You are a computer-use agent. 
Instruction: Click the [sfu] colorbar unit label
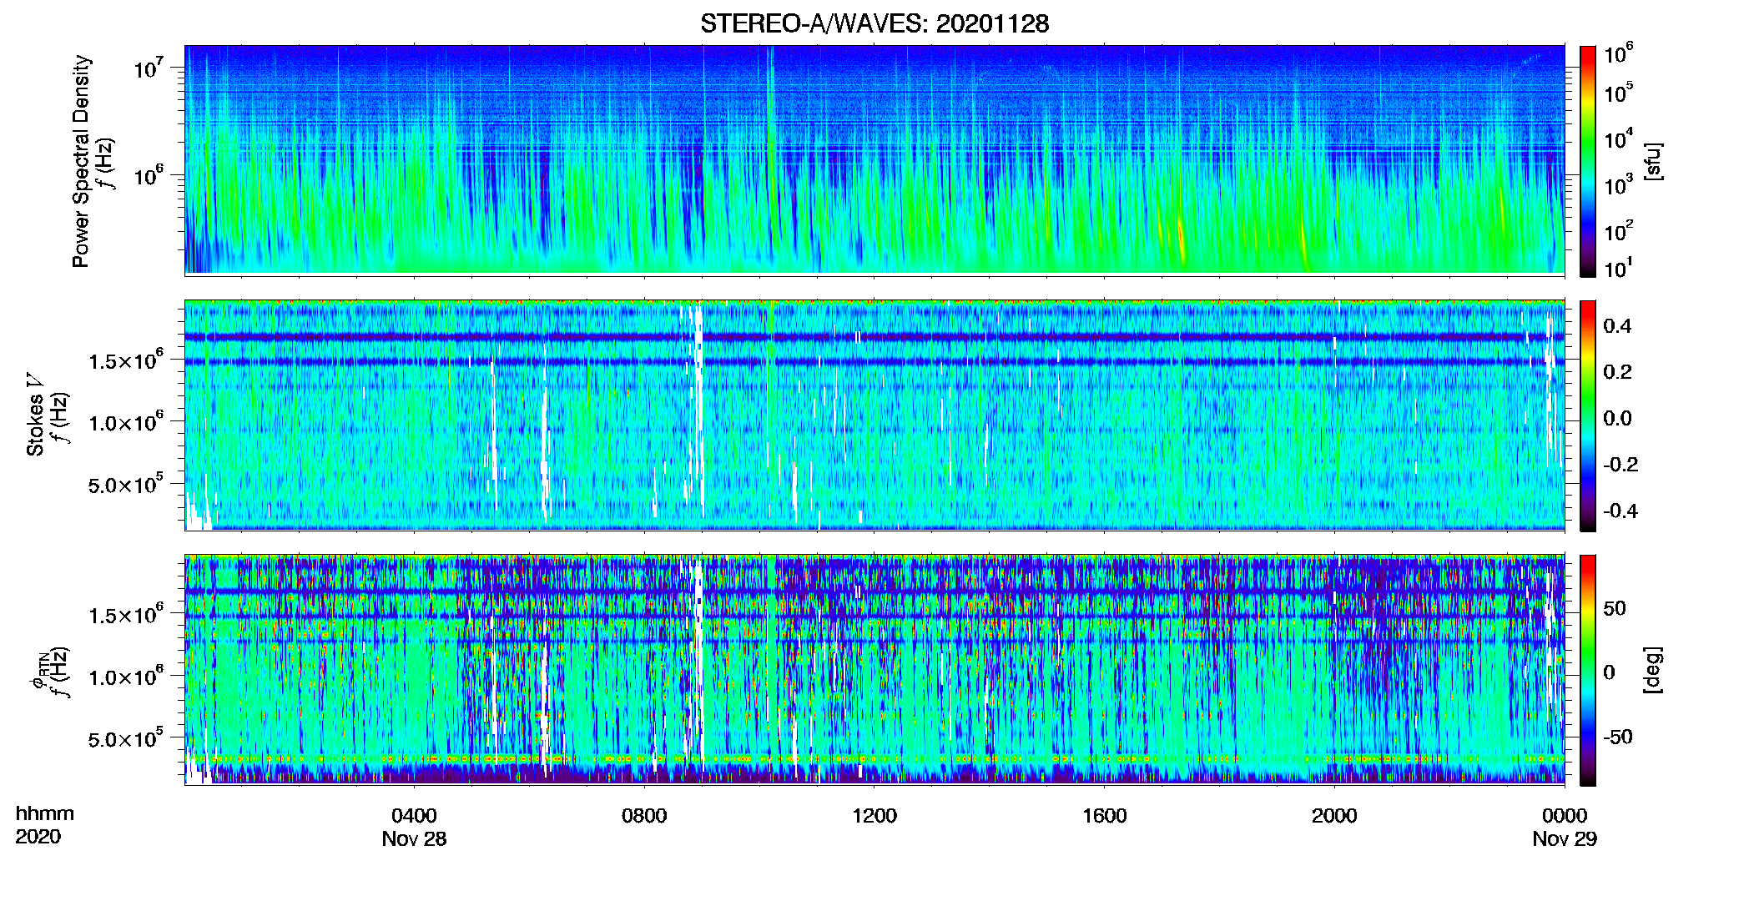[1654, 161]
